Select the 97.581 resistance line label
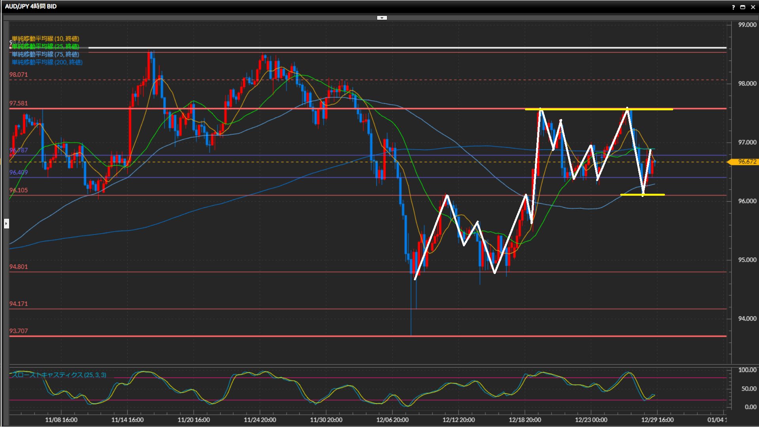 point(19,103)
